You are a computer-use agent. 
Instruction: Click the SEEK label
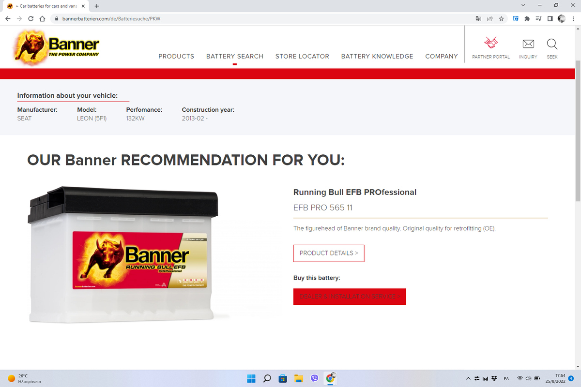(552, 57)
